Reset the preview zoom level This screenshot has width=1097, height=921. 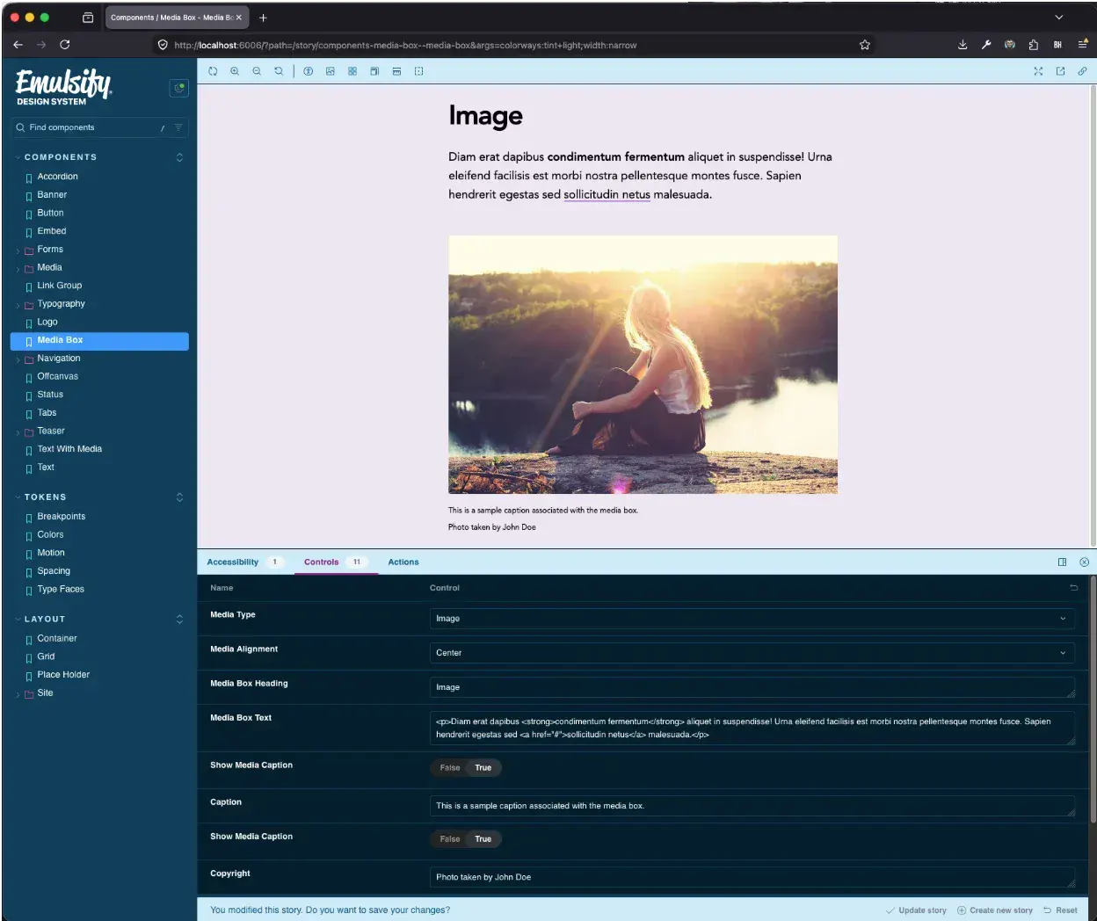[x=279, y=71]
